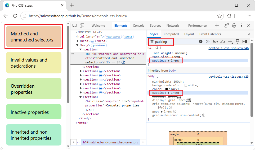Click the browser back arrow
This screenshot has width=255, height=150.
point(6,16)
